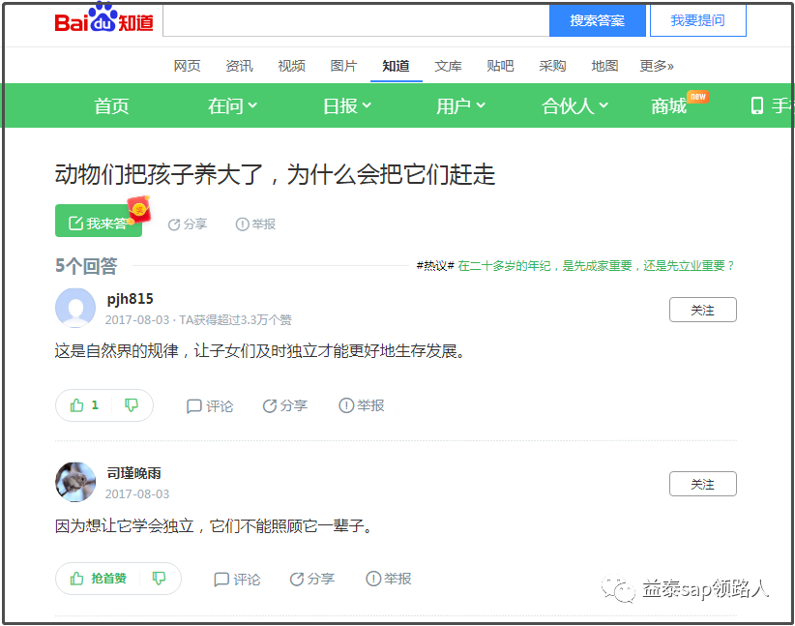Report the question using 举报 under title
Viewport: 795px width, 626px height.
click(255, 224)
